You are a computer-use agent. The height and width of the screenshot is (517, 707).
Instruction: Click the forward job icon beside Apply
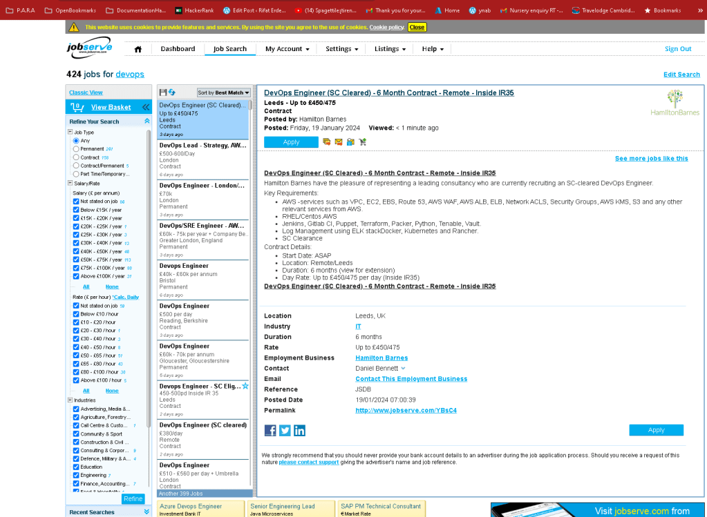(x=326, y=142)
